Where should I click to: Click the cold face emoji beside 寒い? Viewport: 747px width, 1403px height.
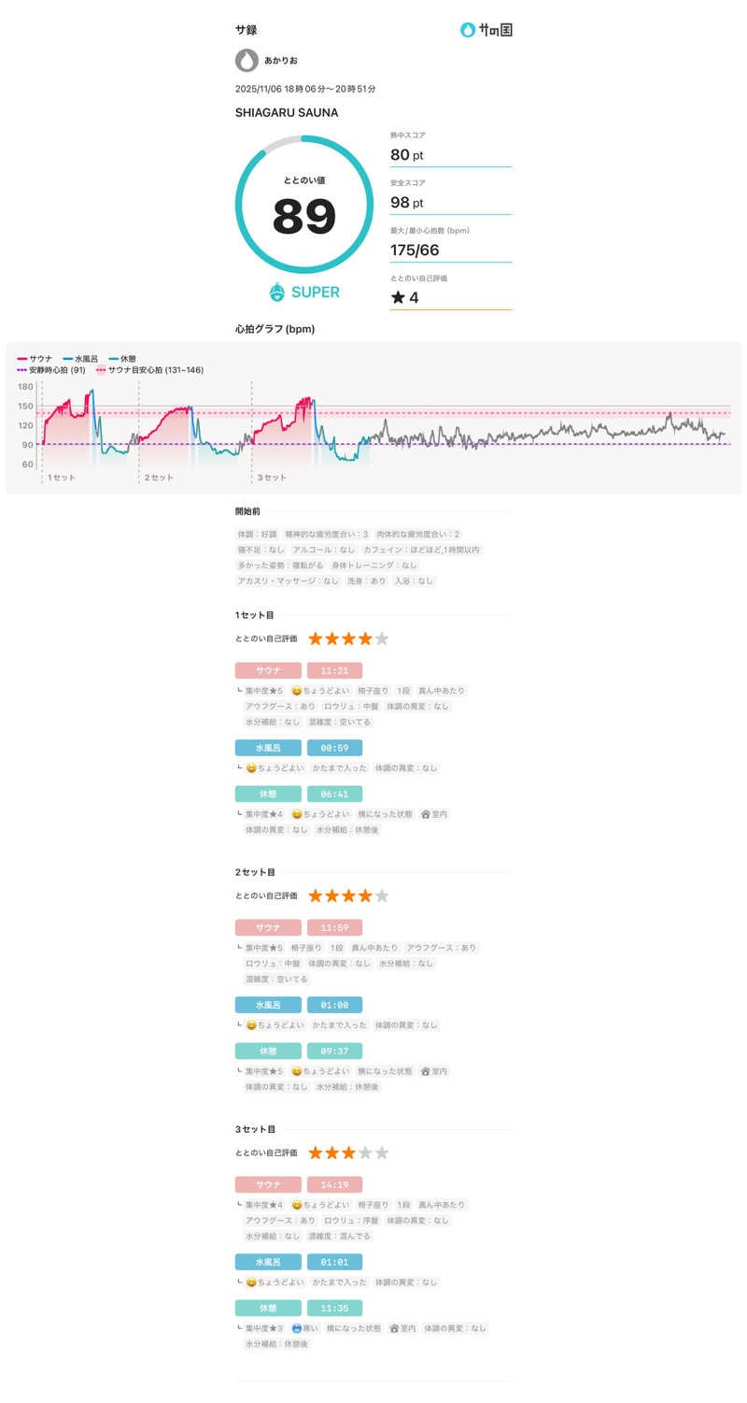[x=297, y=1328]
